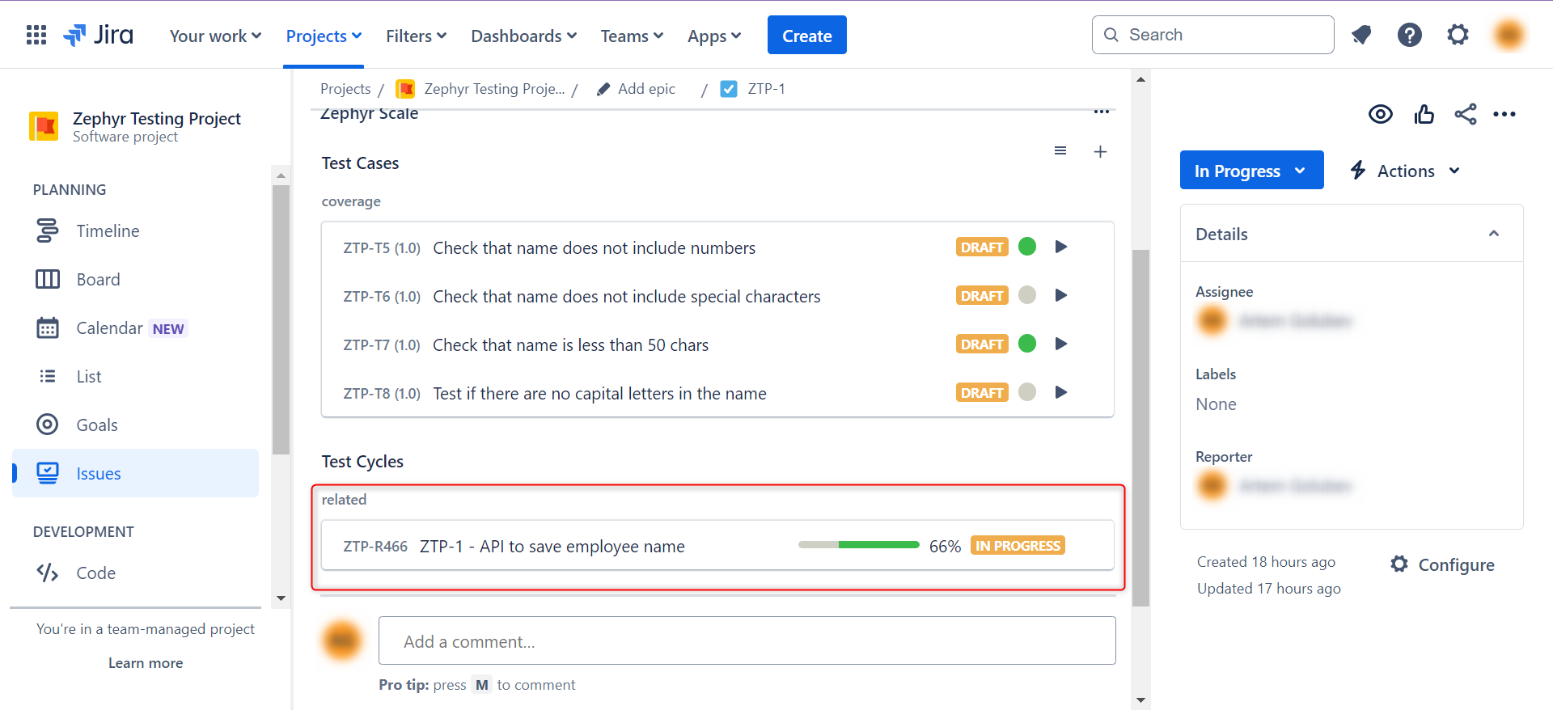Expand the Actions dropdown
This screenshot has width=1553, height=710.
[1406, 171]
